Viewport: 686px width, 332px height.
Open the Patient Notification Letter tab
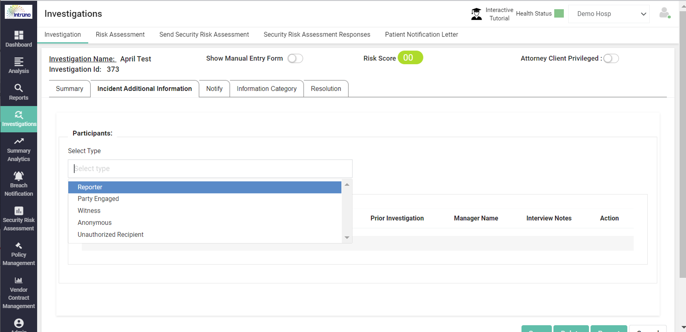pyautogui.click(x=421, y=35)
